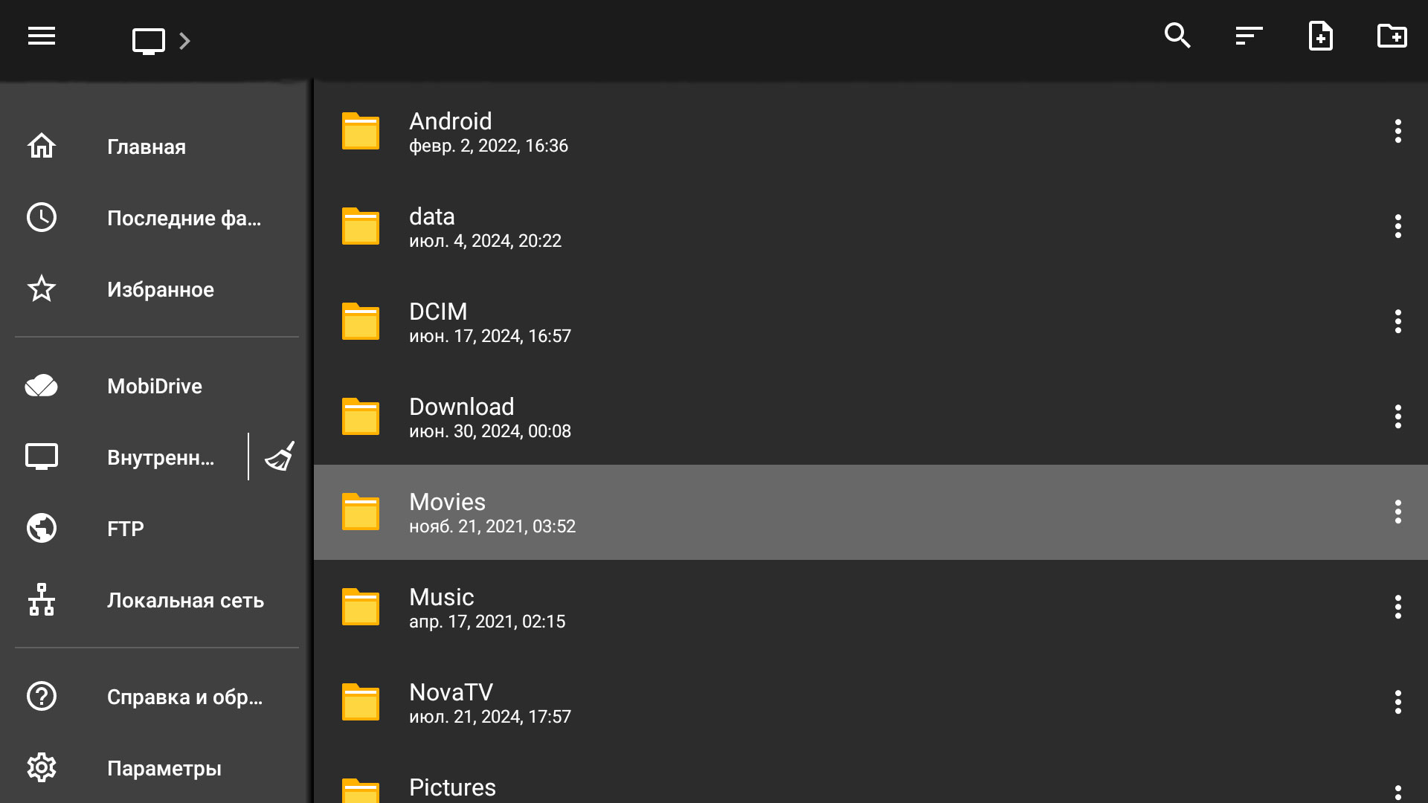Open the overflow menu for Movies folder

pos(1398,512)
